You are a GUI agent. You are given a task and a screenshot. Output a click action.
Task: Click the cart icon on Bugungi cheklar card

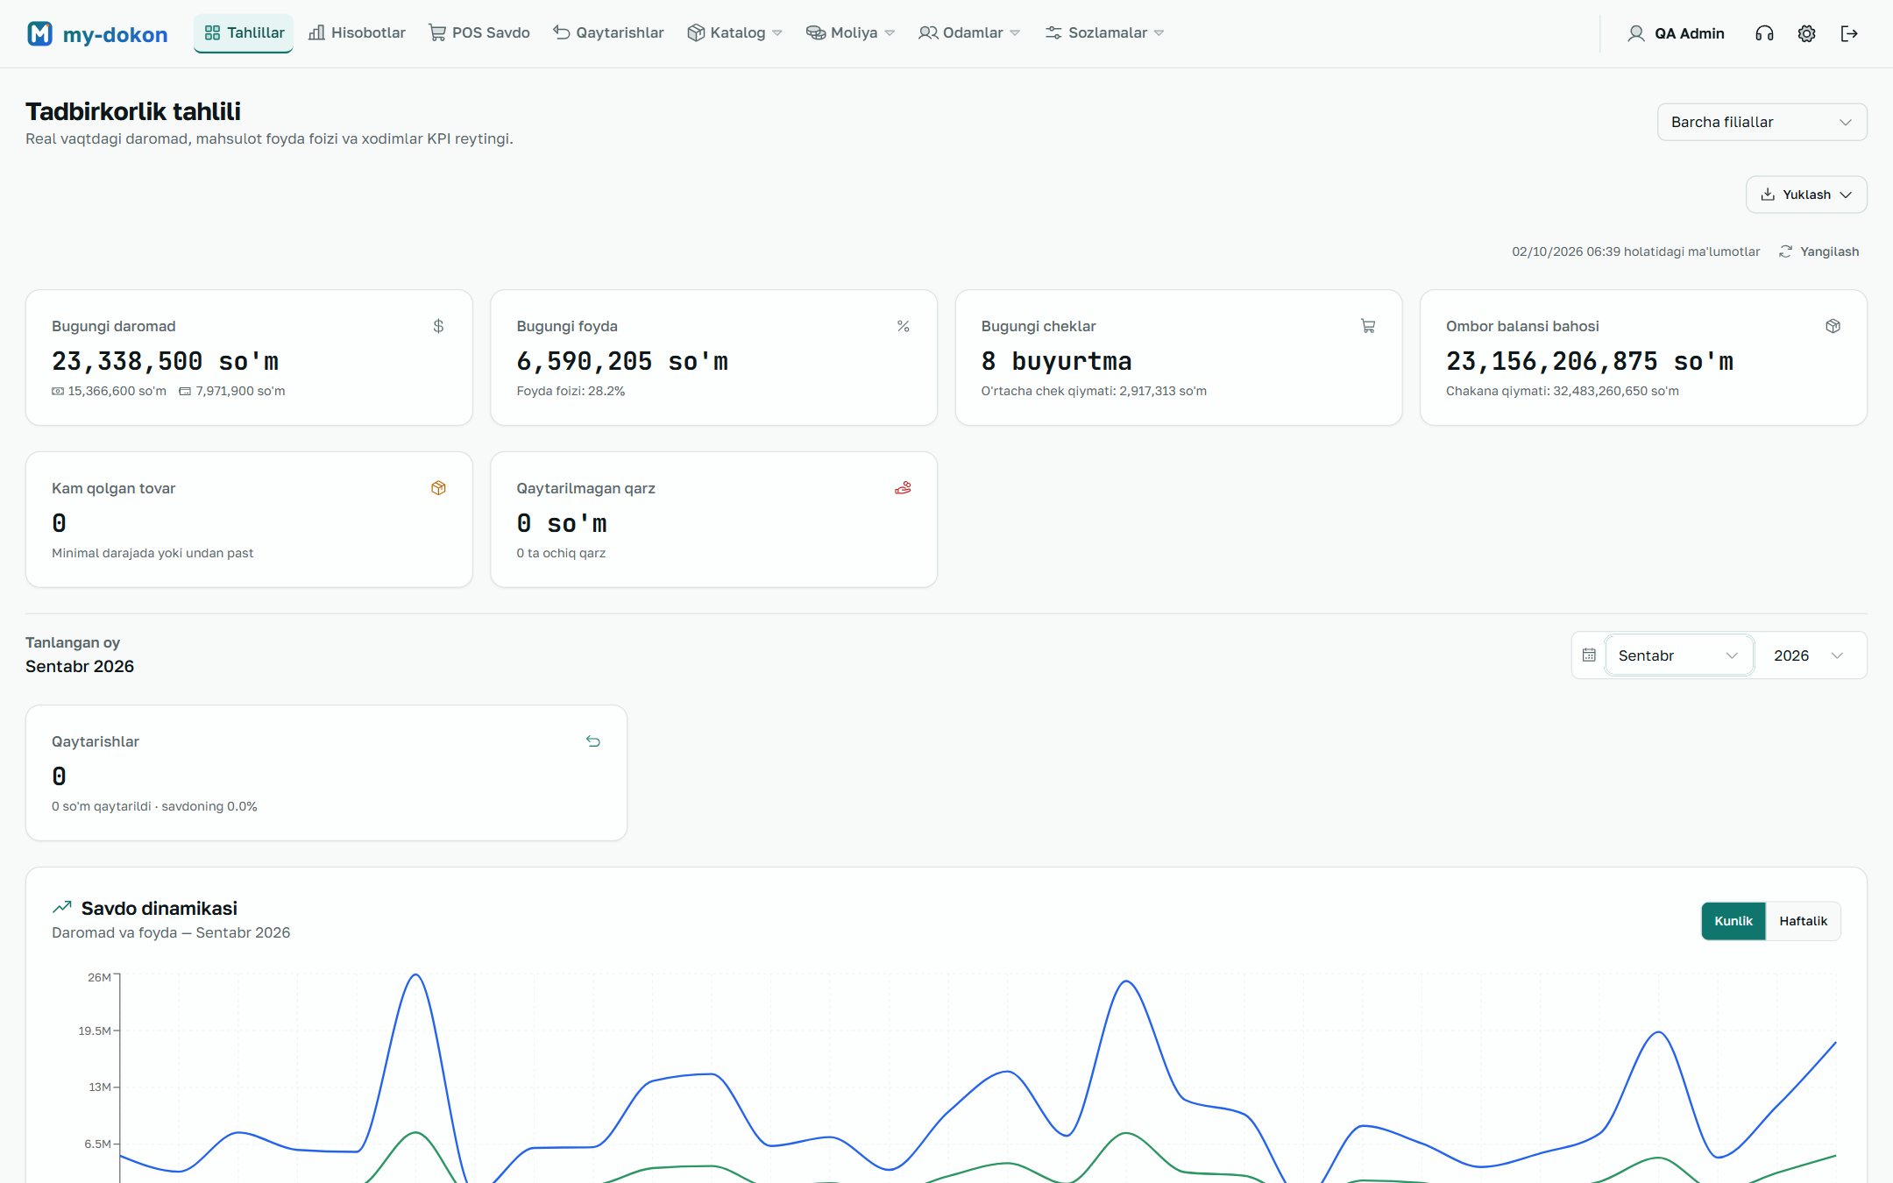pyautogui.click(x=1367, y=326)
